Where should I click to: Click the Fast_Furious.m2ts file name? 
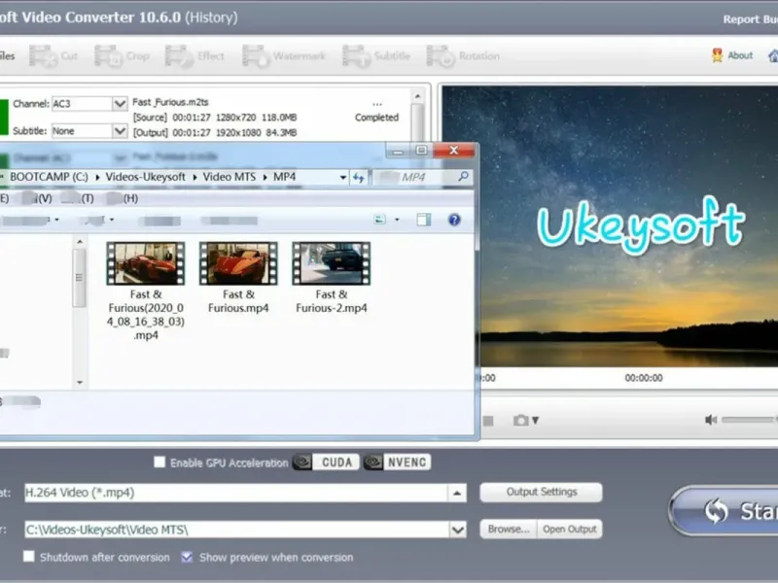point(170,102)
